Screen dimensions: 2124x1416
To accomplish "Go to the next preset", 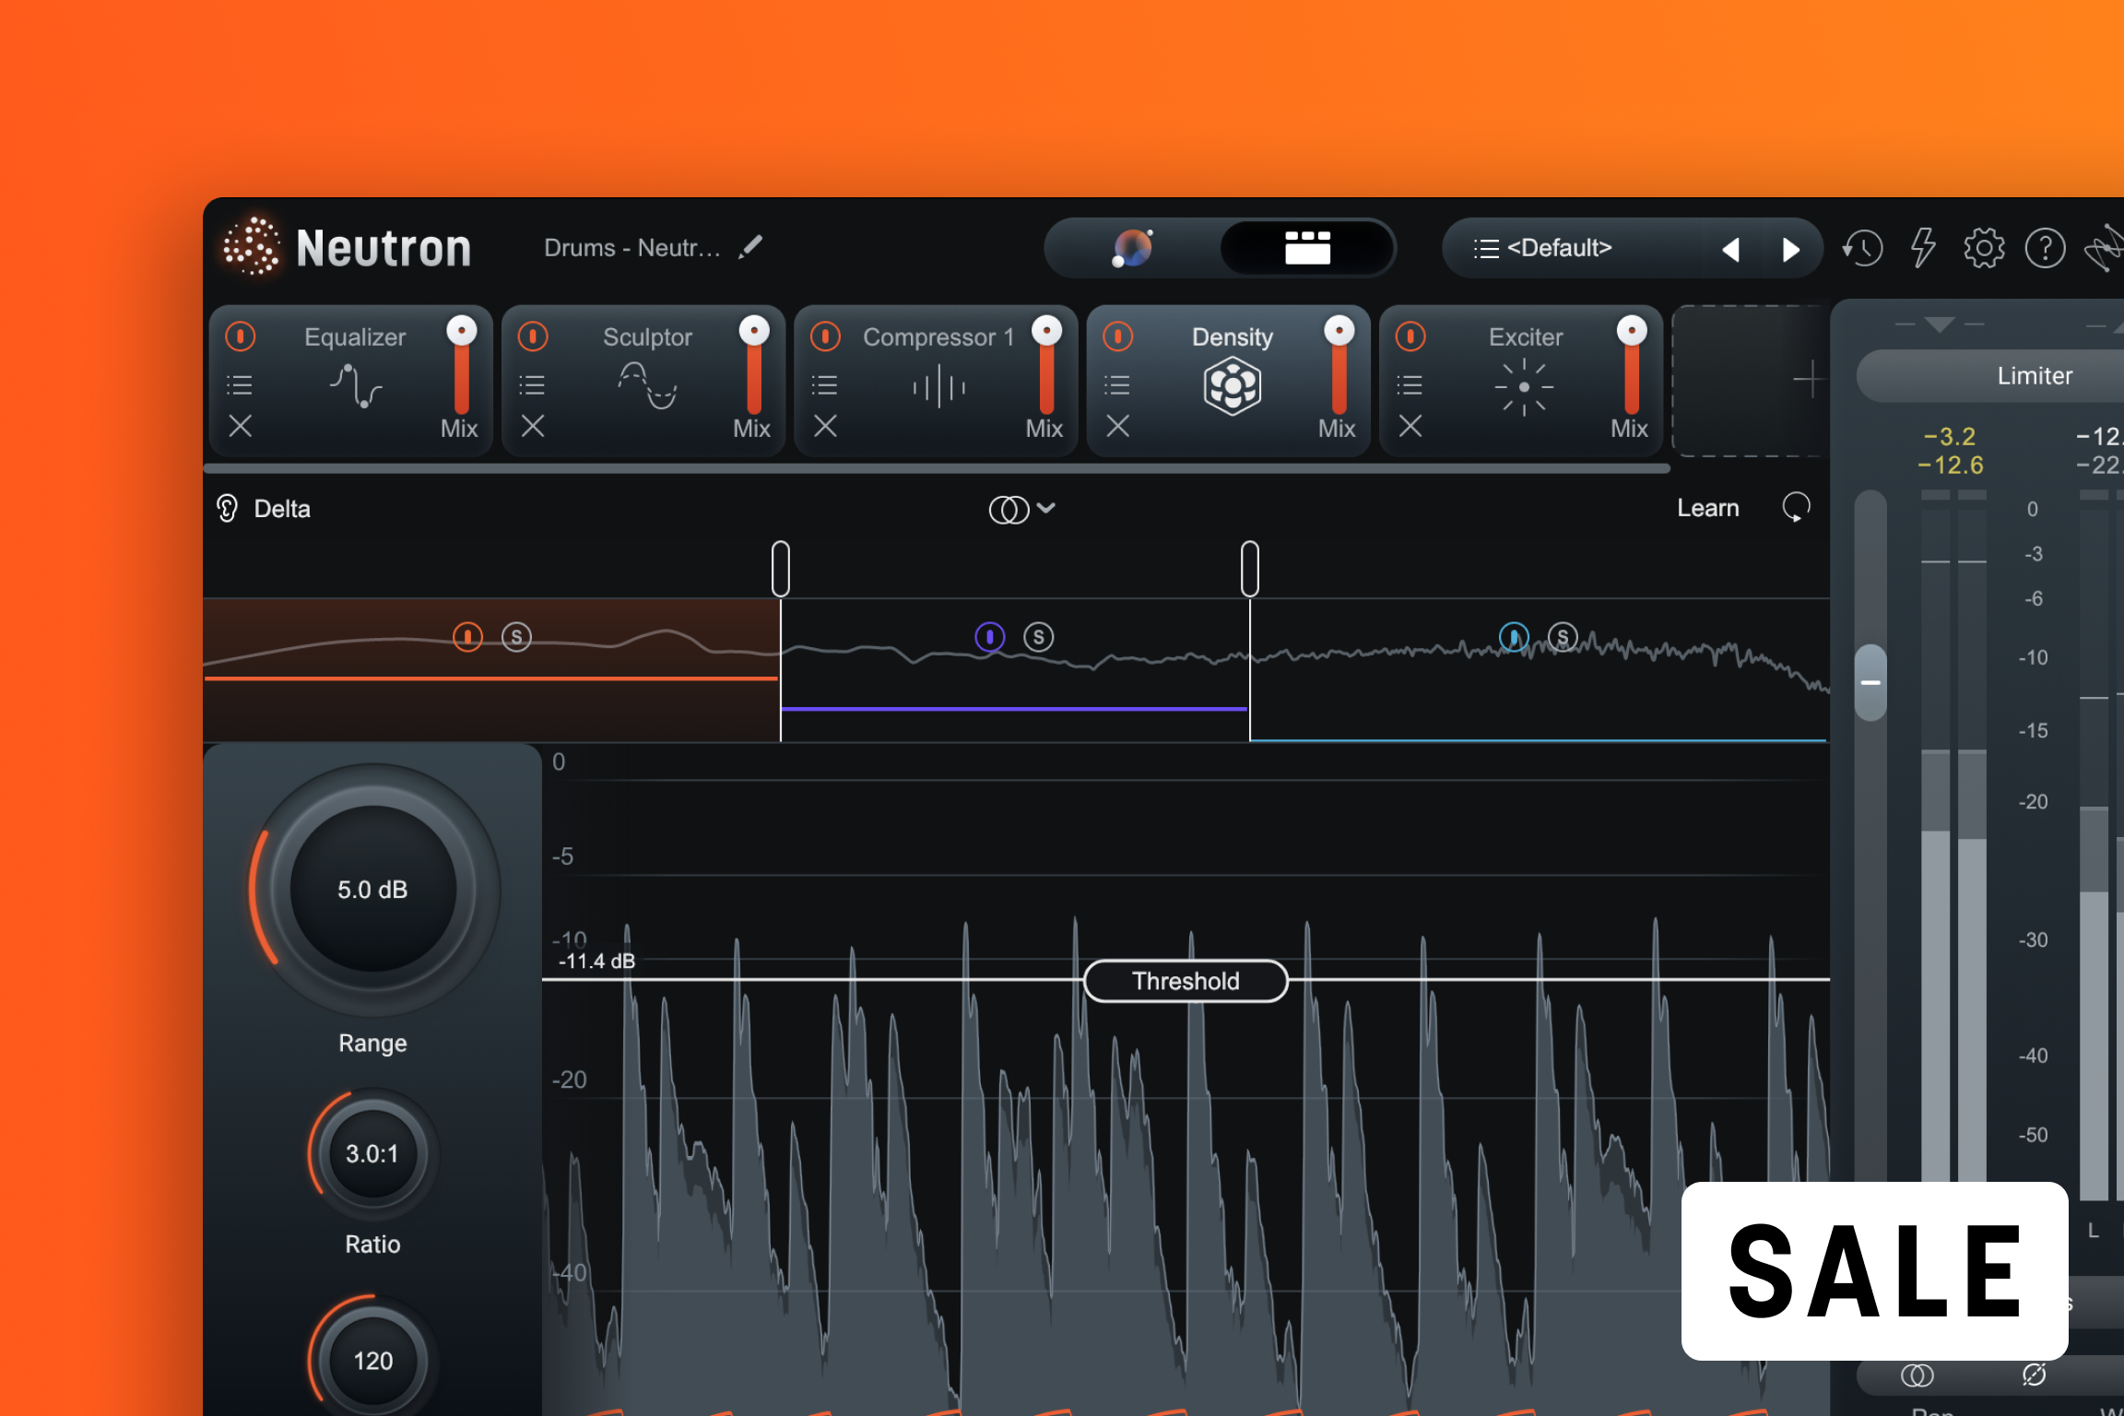I will pos(1790,249).
